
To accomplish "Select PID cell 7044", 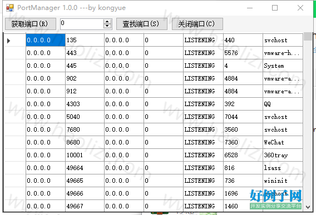I will pos(243,117).
